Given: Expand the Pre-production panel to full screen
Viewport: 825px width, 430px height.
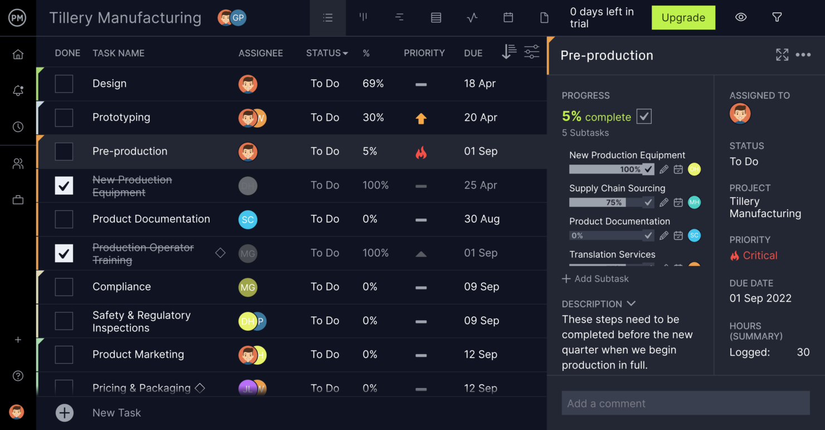Looking at the screenshot, I should 782,55.
